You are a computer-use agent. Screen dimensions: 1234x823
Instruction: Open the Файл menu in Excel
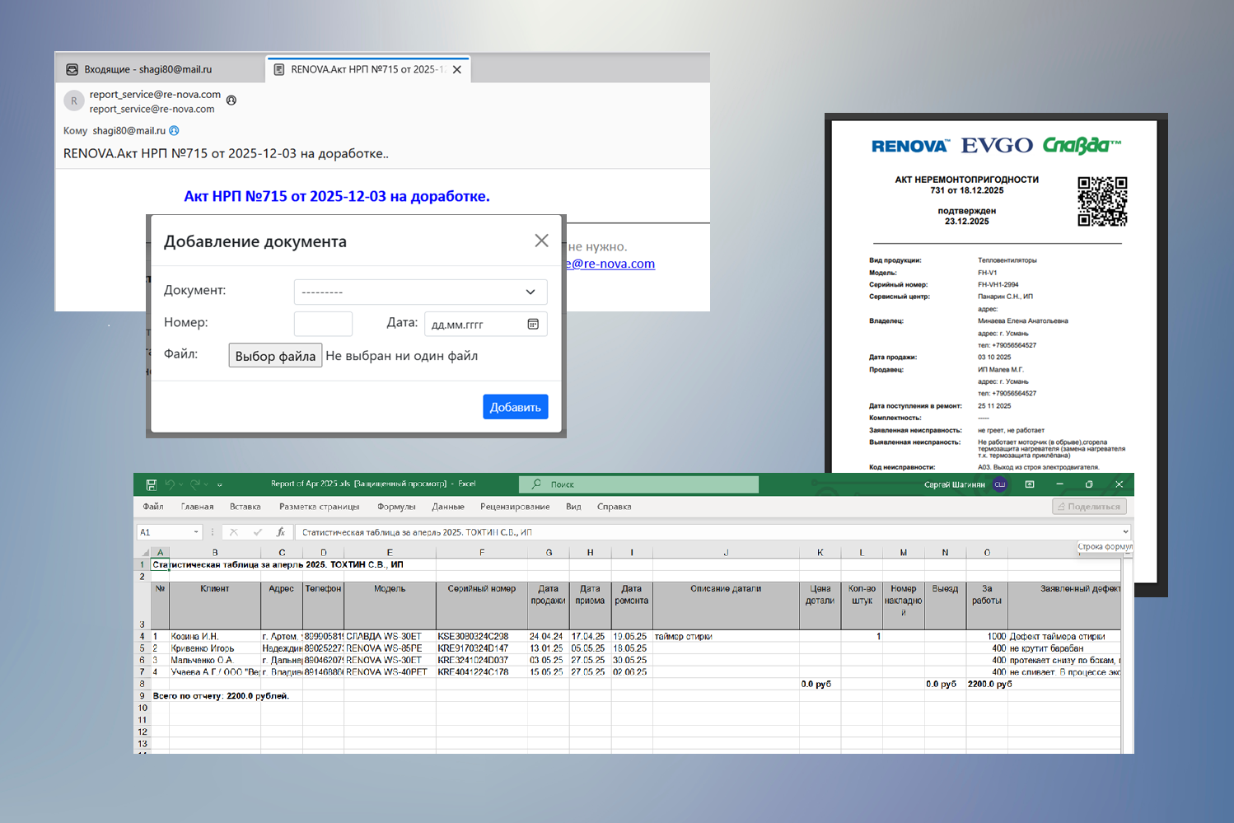pyautogui.click(x=153, y=507)
